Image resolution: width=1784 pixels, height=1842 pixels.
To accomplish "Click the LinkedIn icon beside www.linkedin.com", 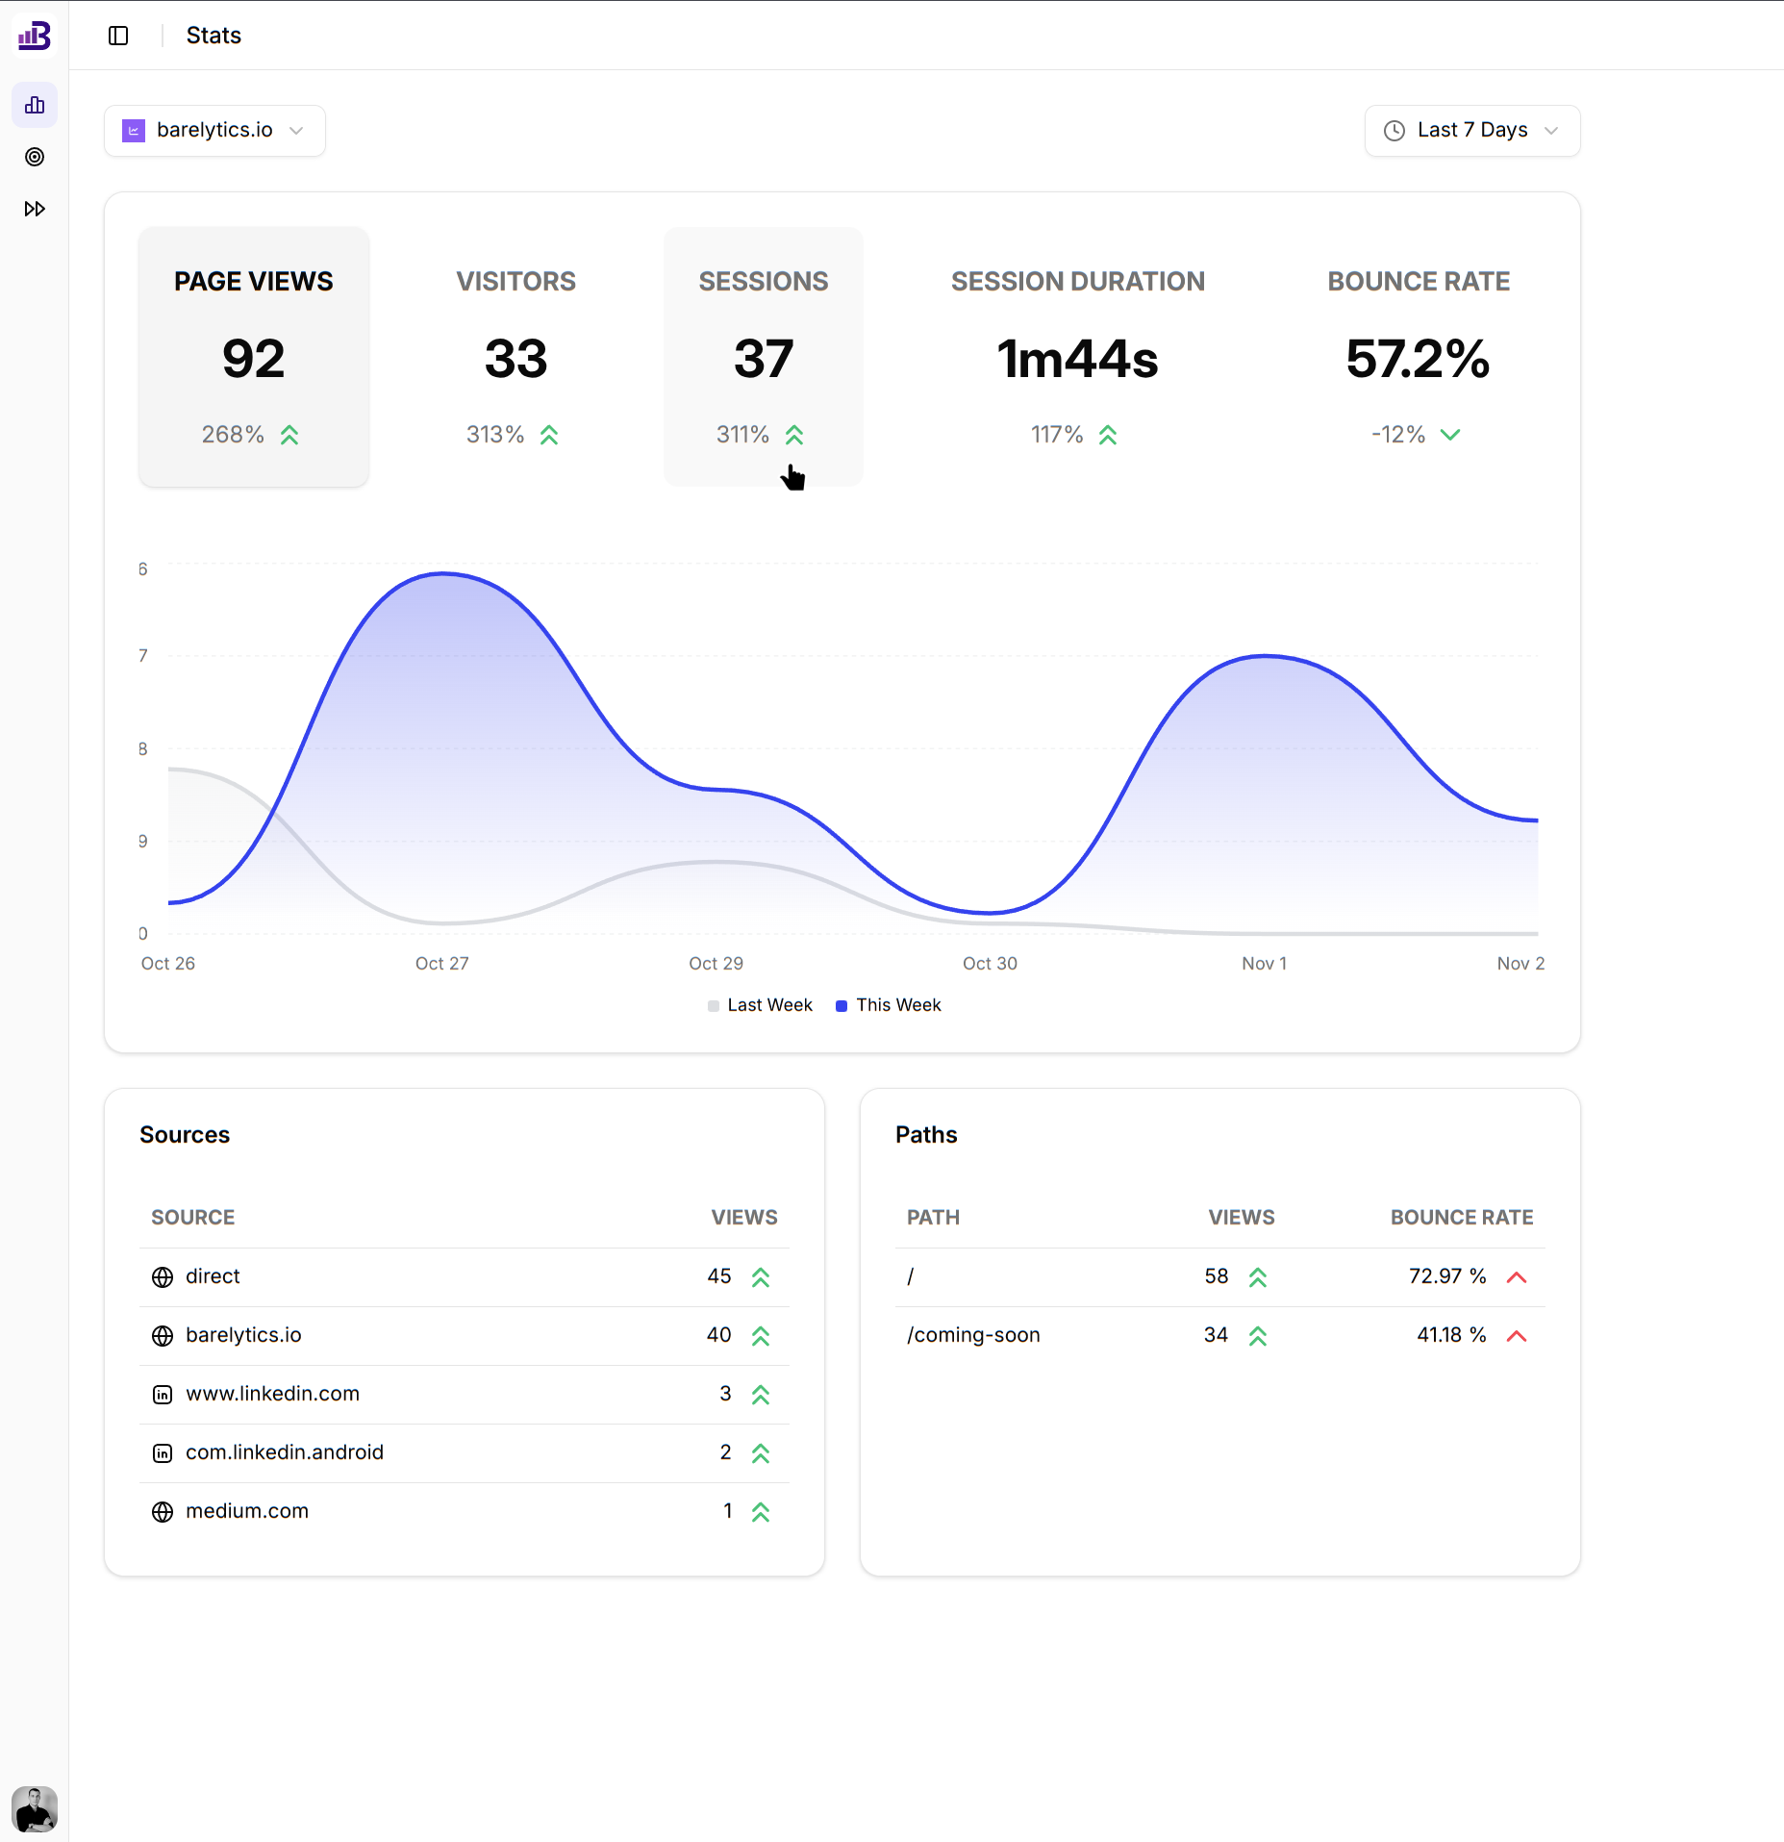I will click(x=163, y=1395).
